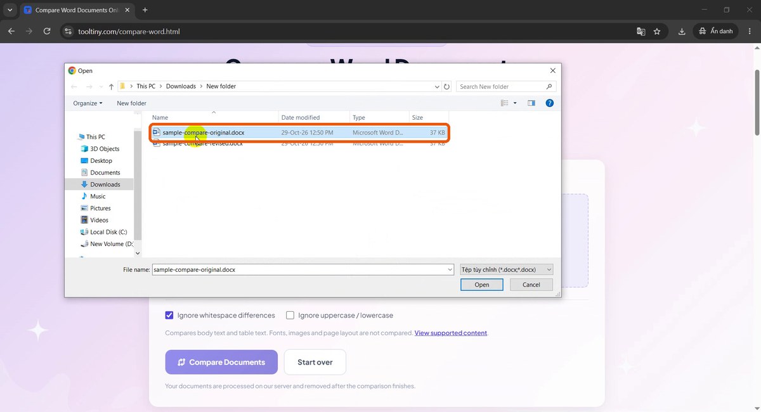Click browser Forward arrow
Image resolution: width=761 pixels, height=412 pixels.
click(x=29, y=31)
